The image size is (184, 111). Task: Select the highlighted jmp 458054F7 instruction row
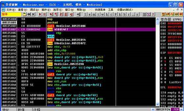(x=79, y=30)
